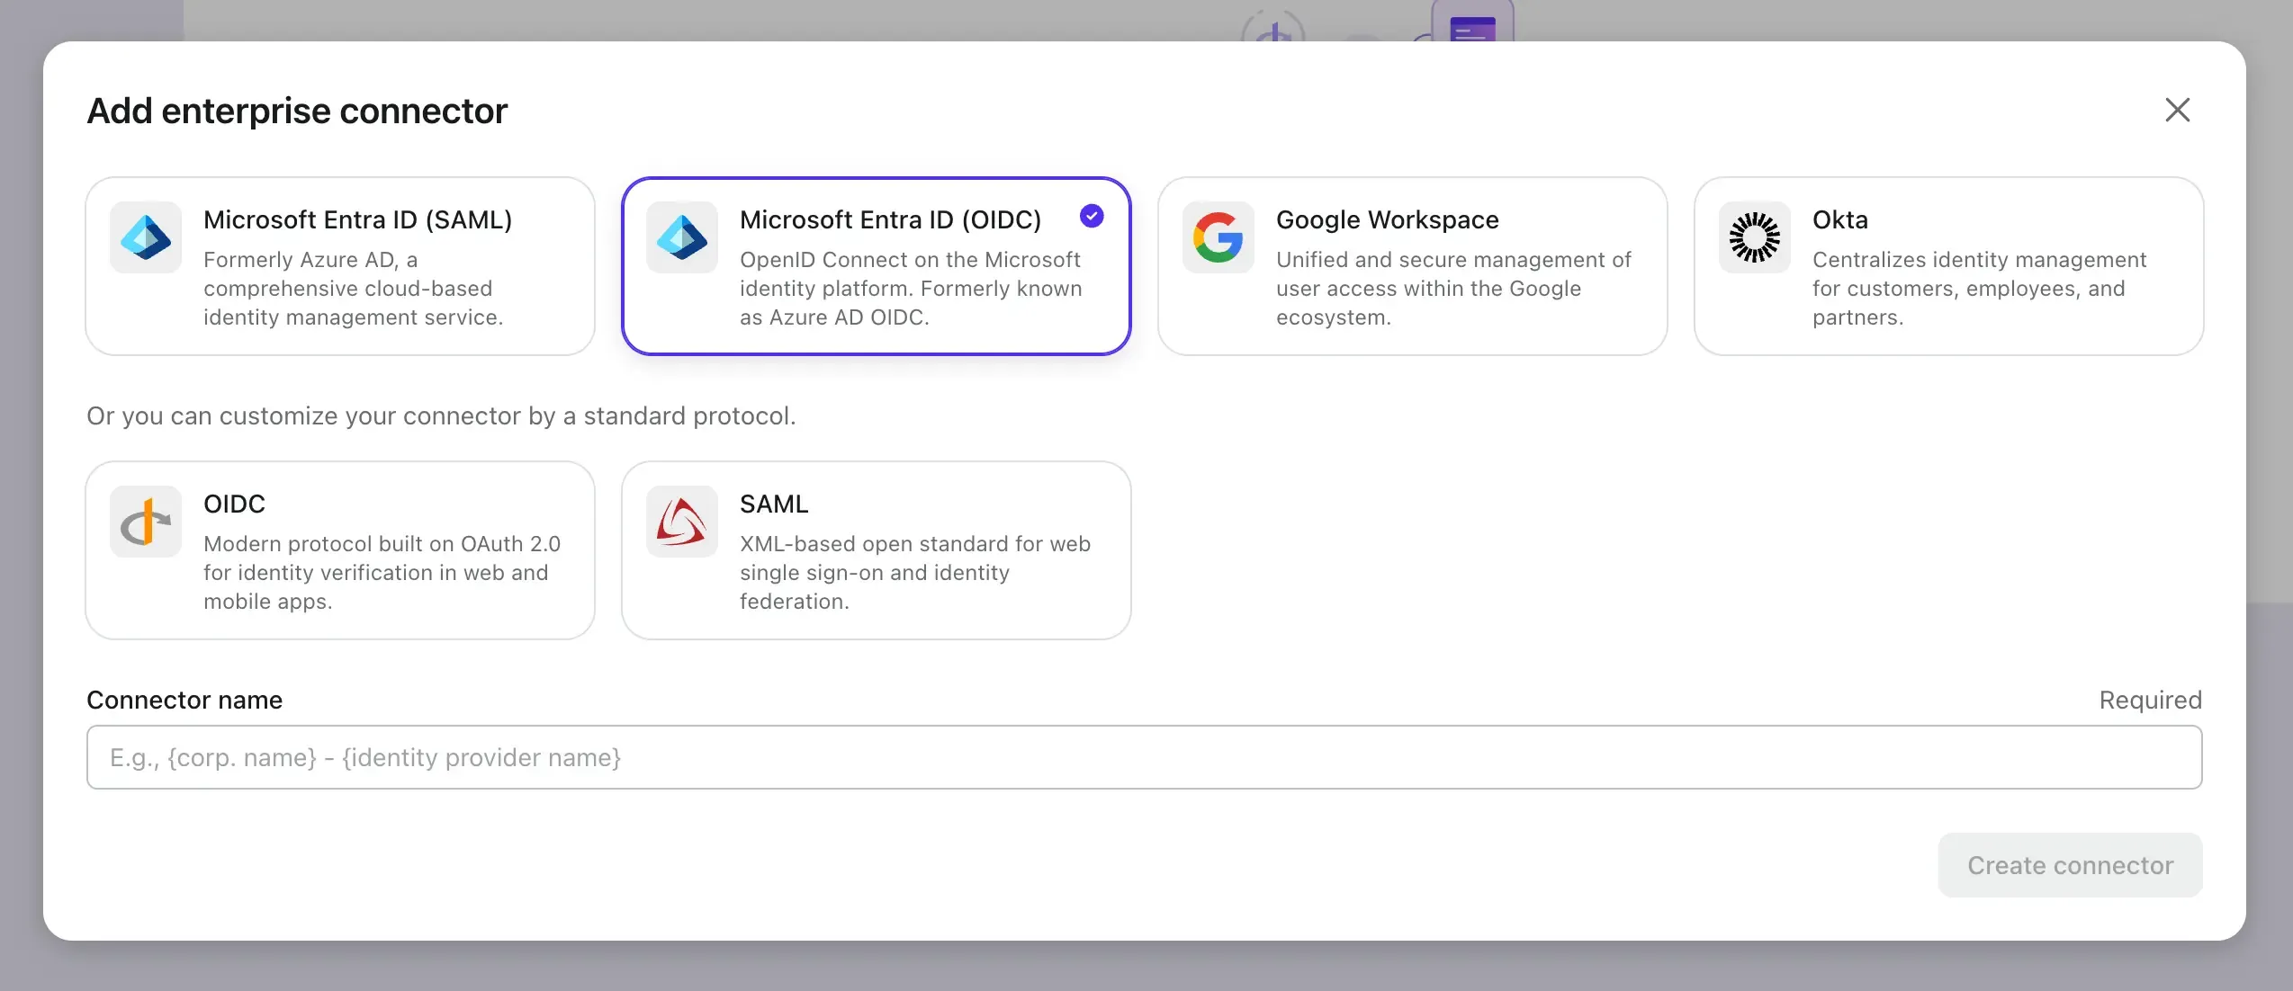This screenshot has width=2293, height=991.
Task: Select OIDC standard protocol connector
Action: 339,549
